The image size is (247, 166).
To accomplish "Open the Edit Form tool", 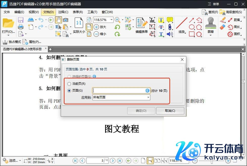I will pyautogui.click(x=141, y=25).
